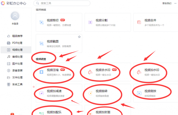Click the Rainbow Office Center logo icon
The height and width of the screenshot is (115, 178).
point(3,3)
